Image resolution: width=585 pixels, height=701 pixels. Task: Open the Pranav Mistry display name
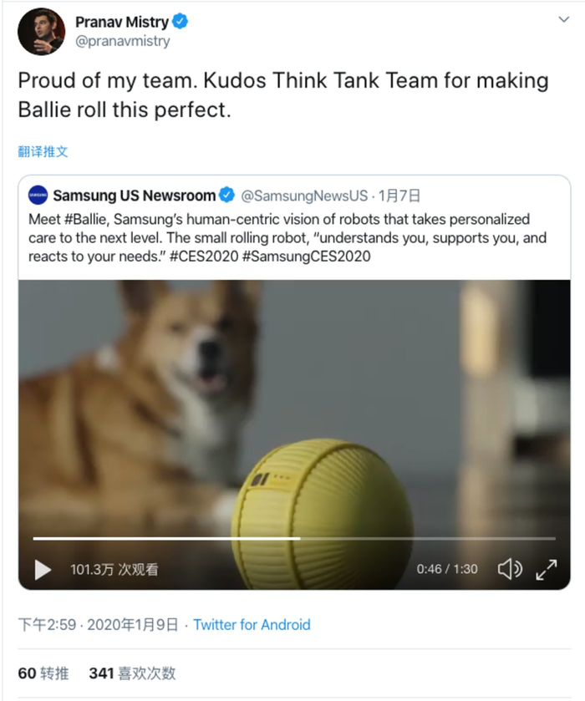pyautogui.click(x=122, y=22)
